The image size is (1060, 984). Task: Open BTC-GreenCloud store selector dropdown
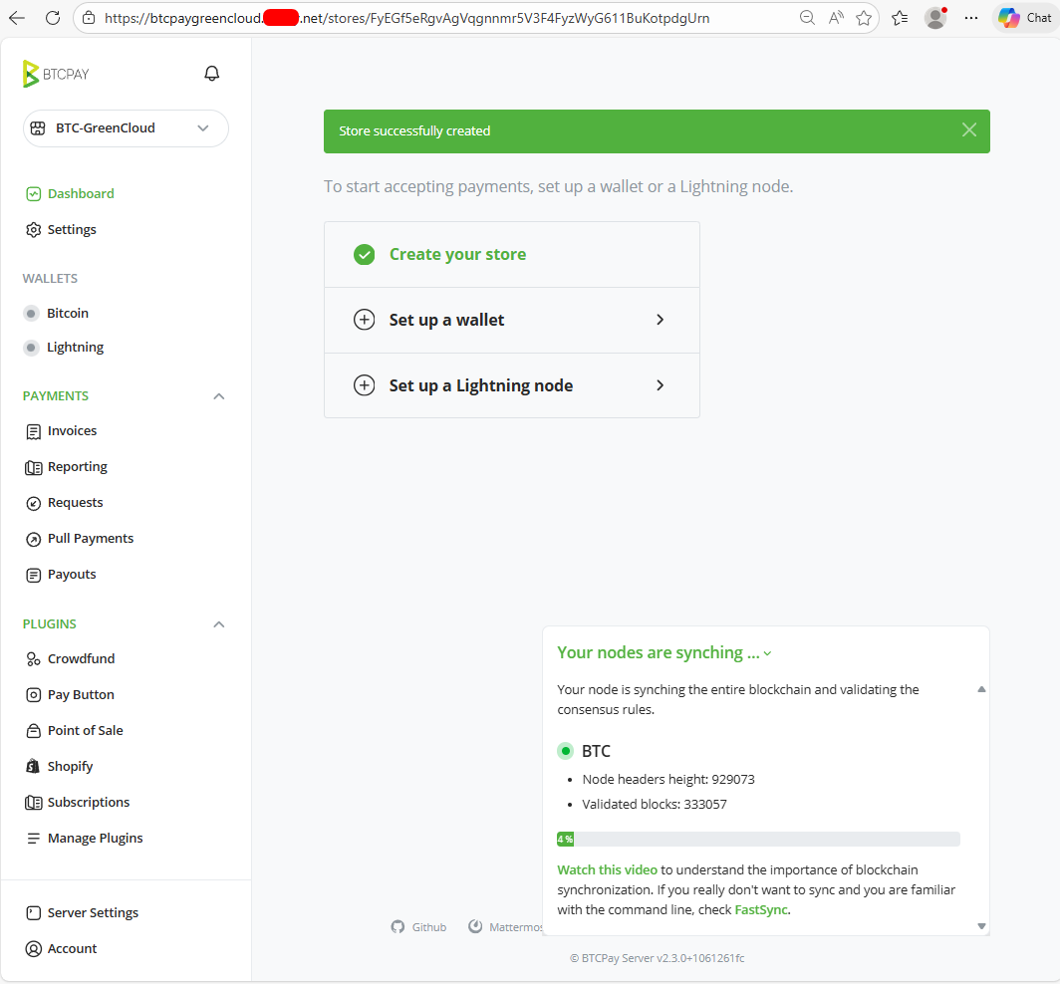[126, 128]
